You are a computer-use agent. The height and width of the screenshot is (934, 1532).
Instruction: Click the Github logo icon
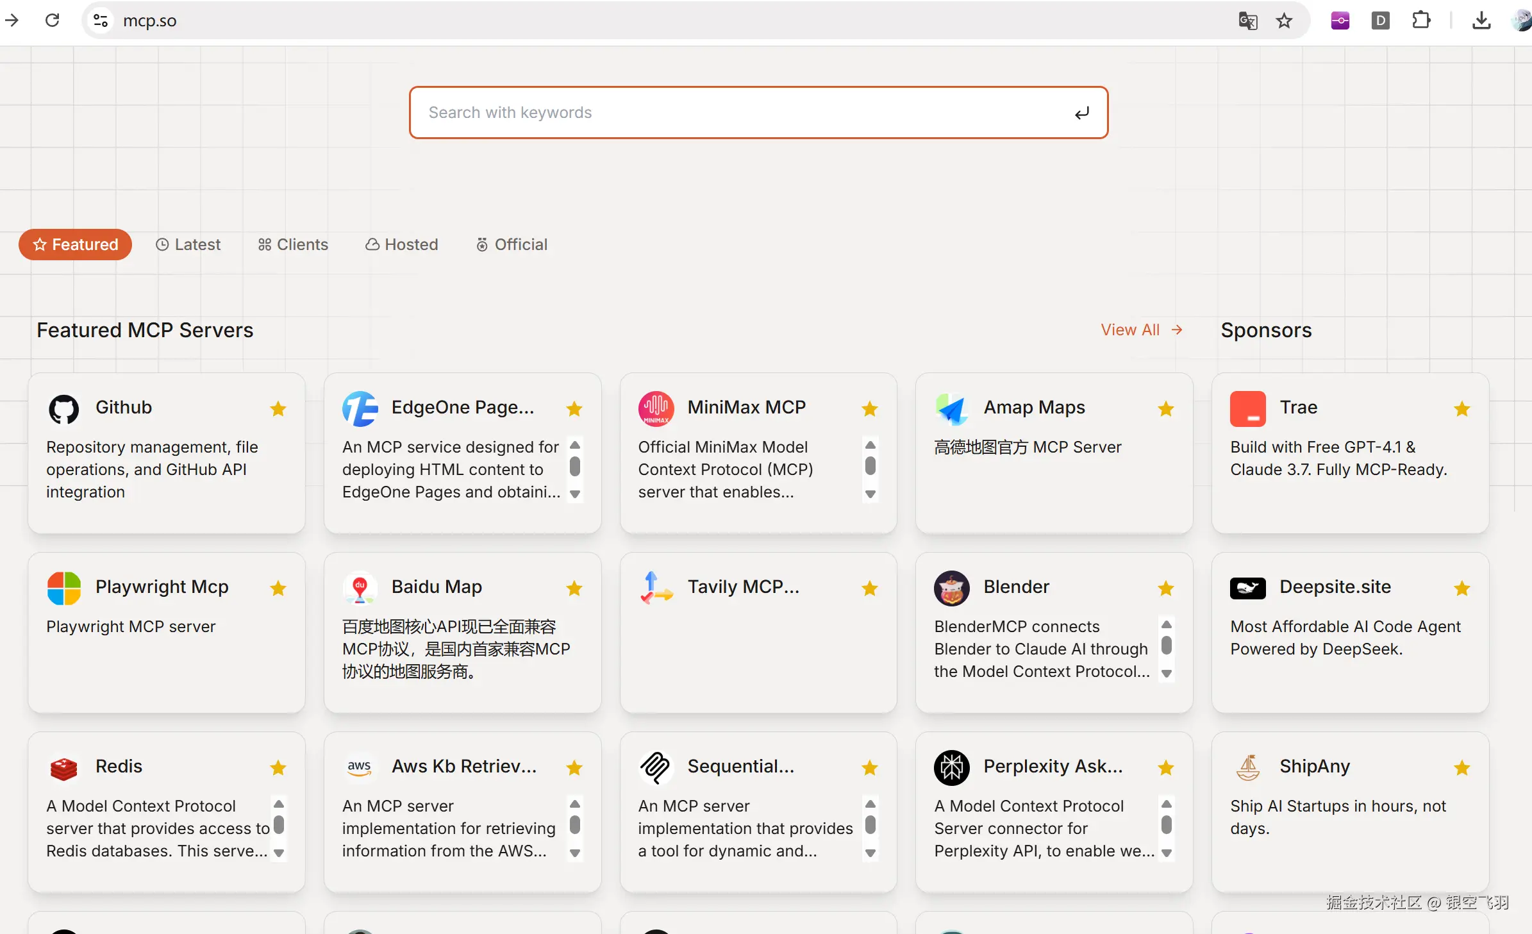[x=63, y=409]
